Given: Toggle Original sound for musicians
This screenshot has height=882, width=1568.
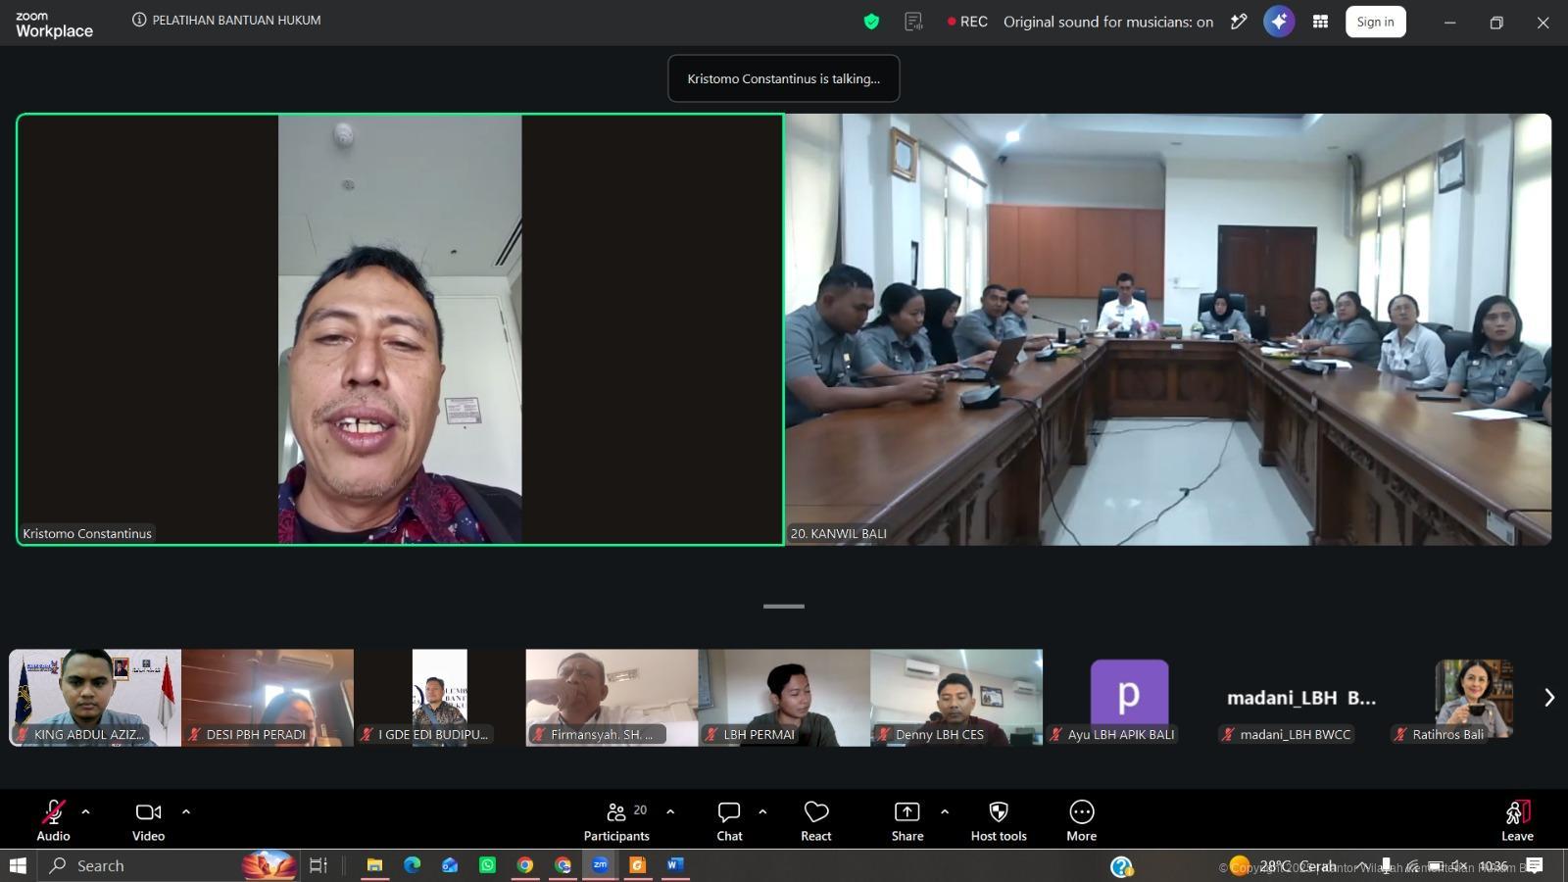Looking at the screenshot, I should [1108, 22].
